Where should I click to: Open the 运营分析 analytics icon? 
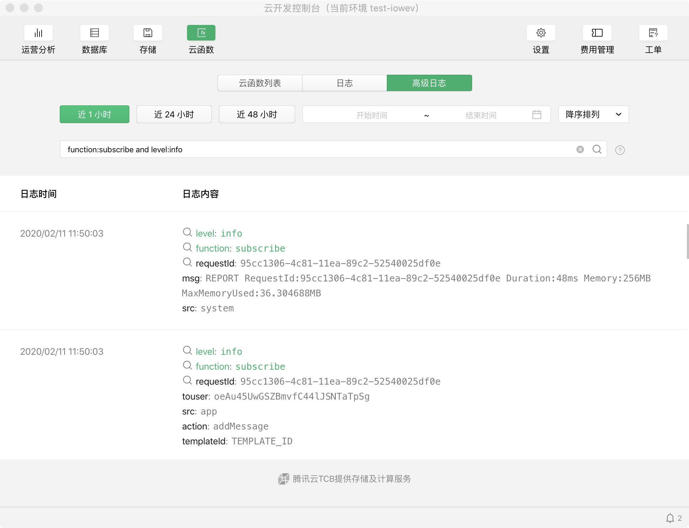click(x=38, y=33)
